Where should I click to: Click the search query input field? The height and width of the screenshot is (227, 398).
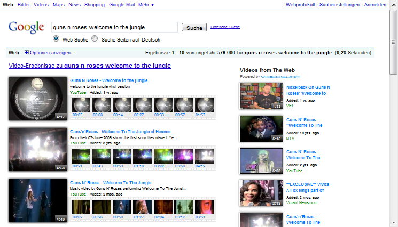click(x=114, y=27)
